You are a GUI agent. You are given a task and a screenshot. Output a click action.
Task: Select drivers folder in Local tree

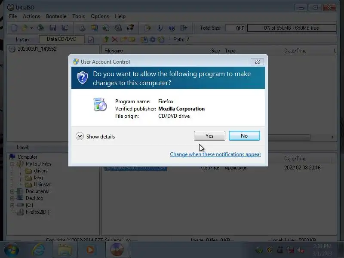point(40,171)
